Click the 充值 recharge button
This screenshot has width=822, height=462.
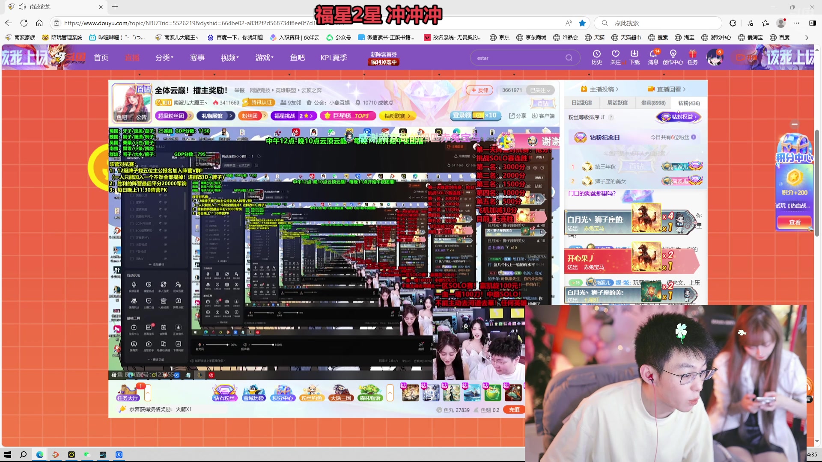[x=514, y=410]
